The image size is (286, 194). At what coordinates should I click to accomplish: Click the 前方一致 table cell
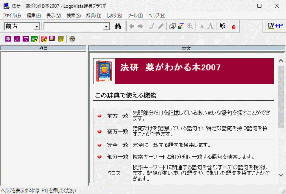118,116
